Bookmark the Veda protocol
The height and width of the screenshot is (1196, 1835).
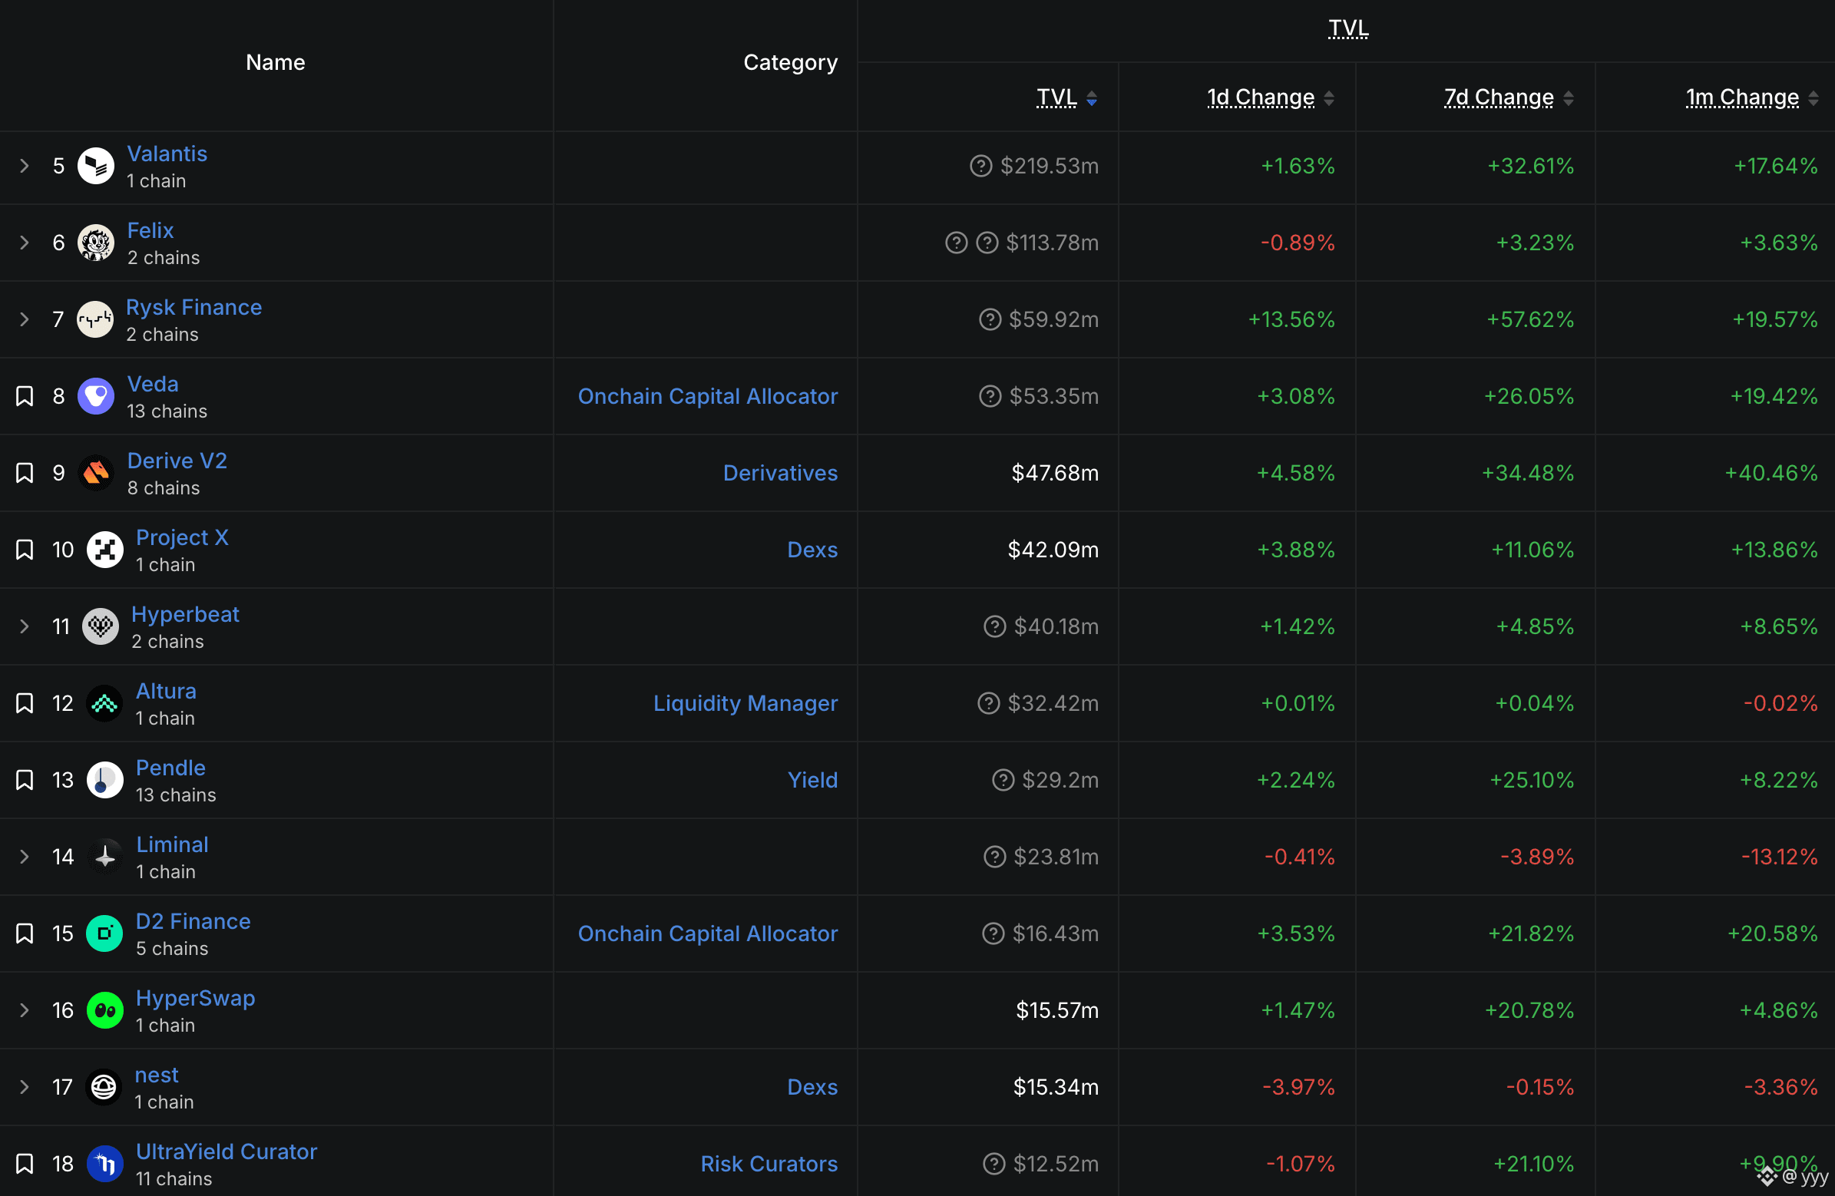pos(25,396)
